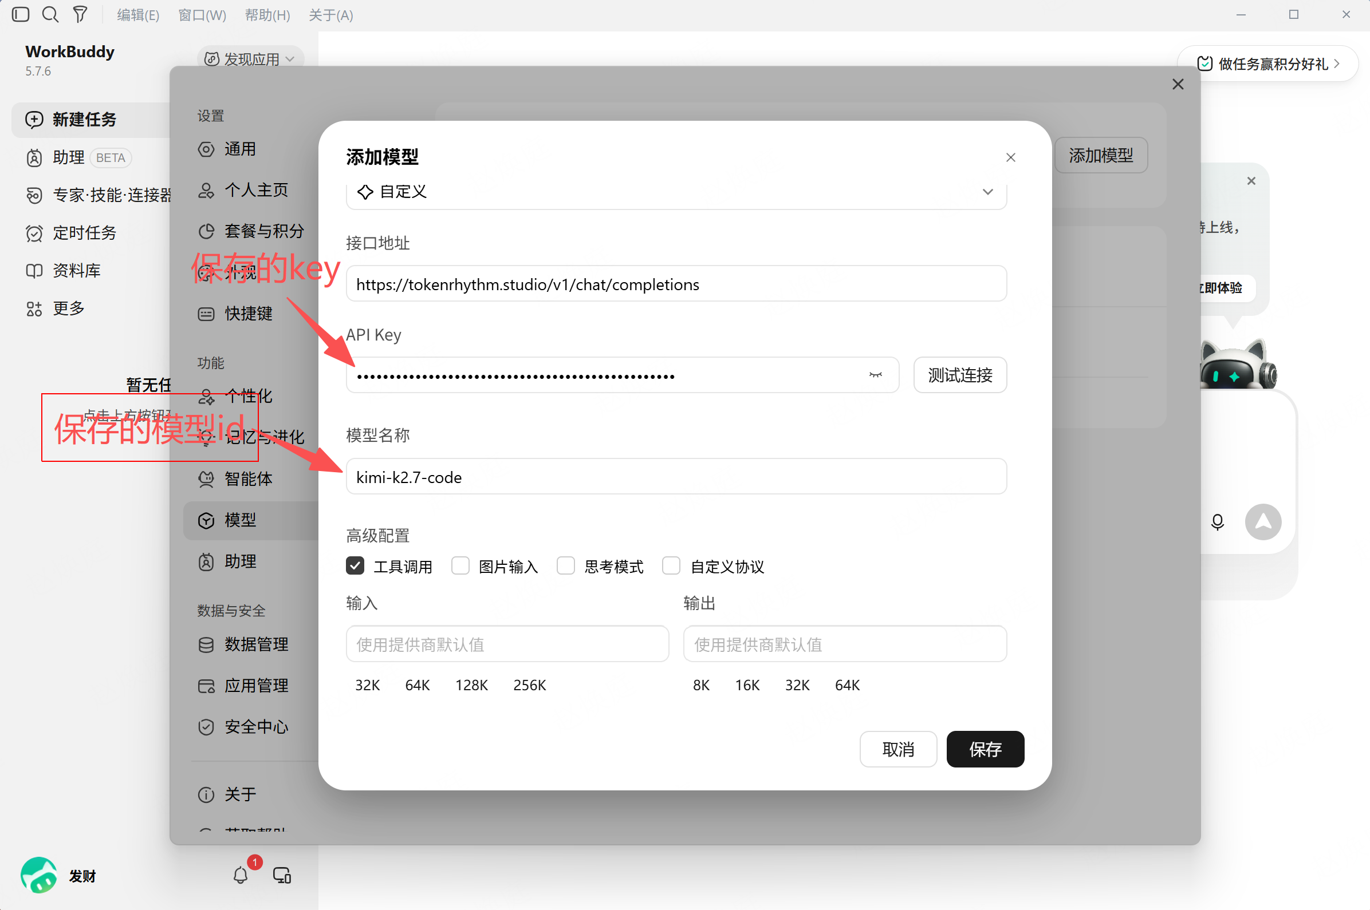
Task: Click the 测试连接 button
Action: (960, 375)
